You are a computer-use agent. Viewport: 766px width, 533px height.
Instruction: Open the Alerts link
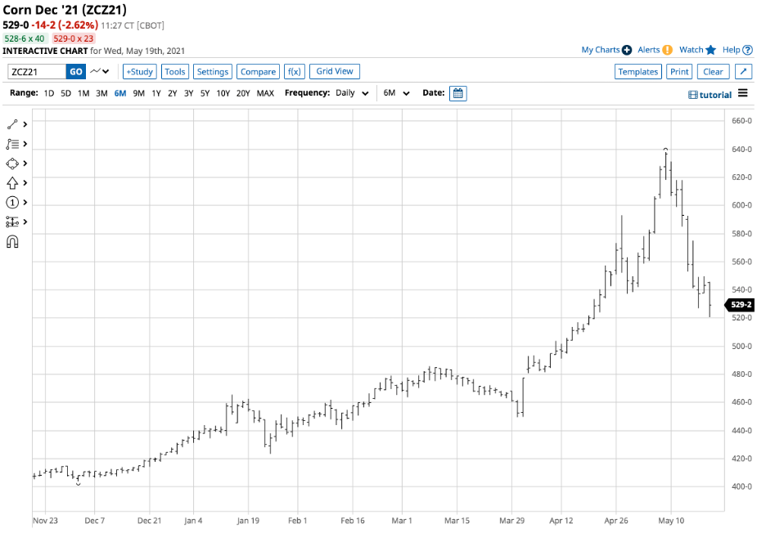click(x=649, y=50)
